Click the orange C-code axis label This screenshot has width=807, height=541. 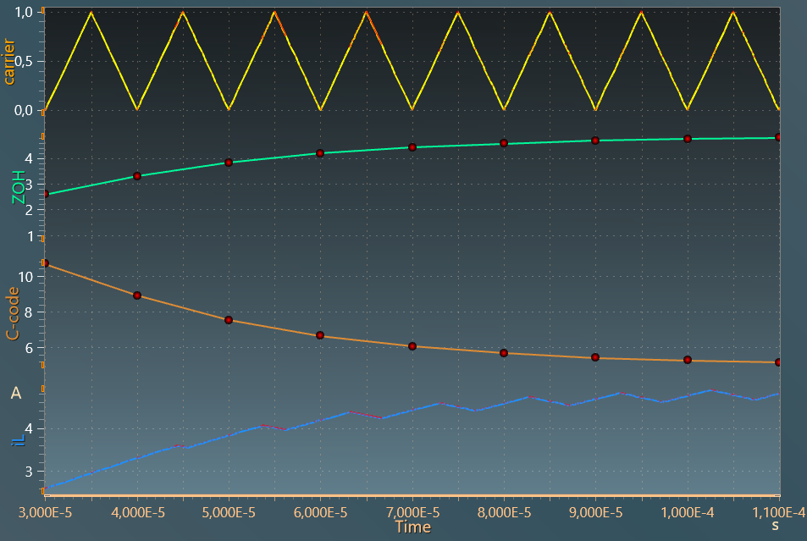pos(12,314)
